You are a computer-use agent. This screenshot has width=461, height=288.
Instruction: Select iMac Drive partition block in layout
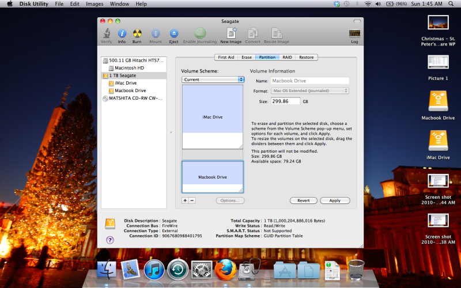(213, 117)
